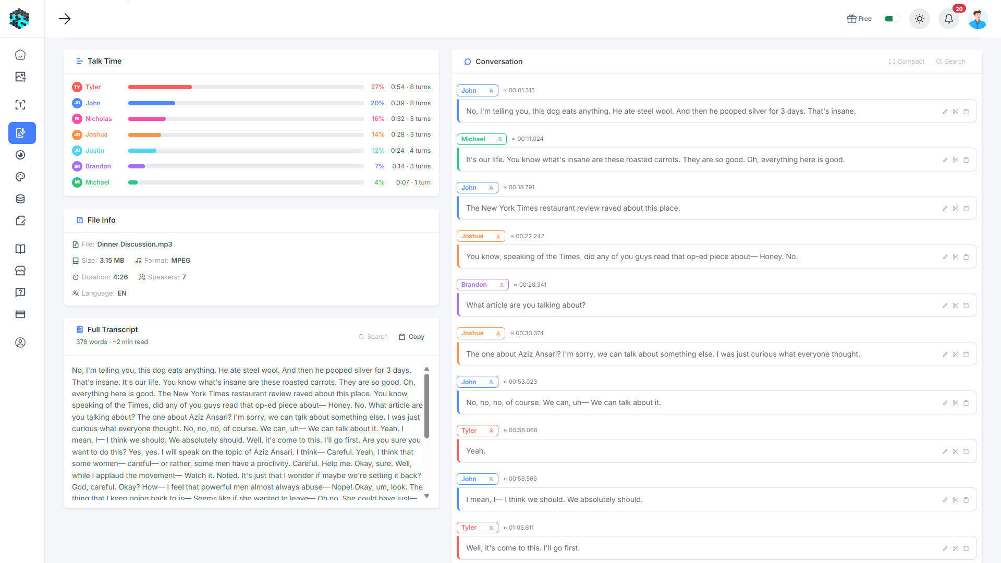Click the file name Dinner Discussion.mp3
Image resolution: width=1001 pixels, height=563 pixels.
click(x=135, y=244)
